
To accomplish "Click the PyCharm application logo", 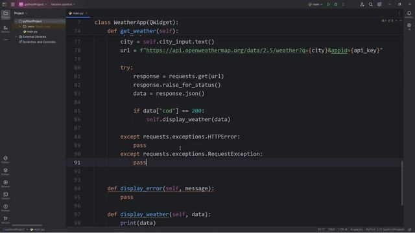I will pos(5,5).
